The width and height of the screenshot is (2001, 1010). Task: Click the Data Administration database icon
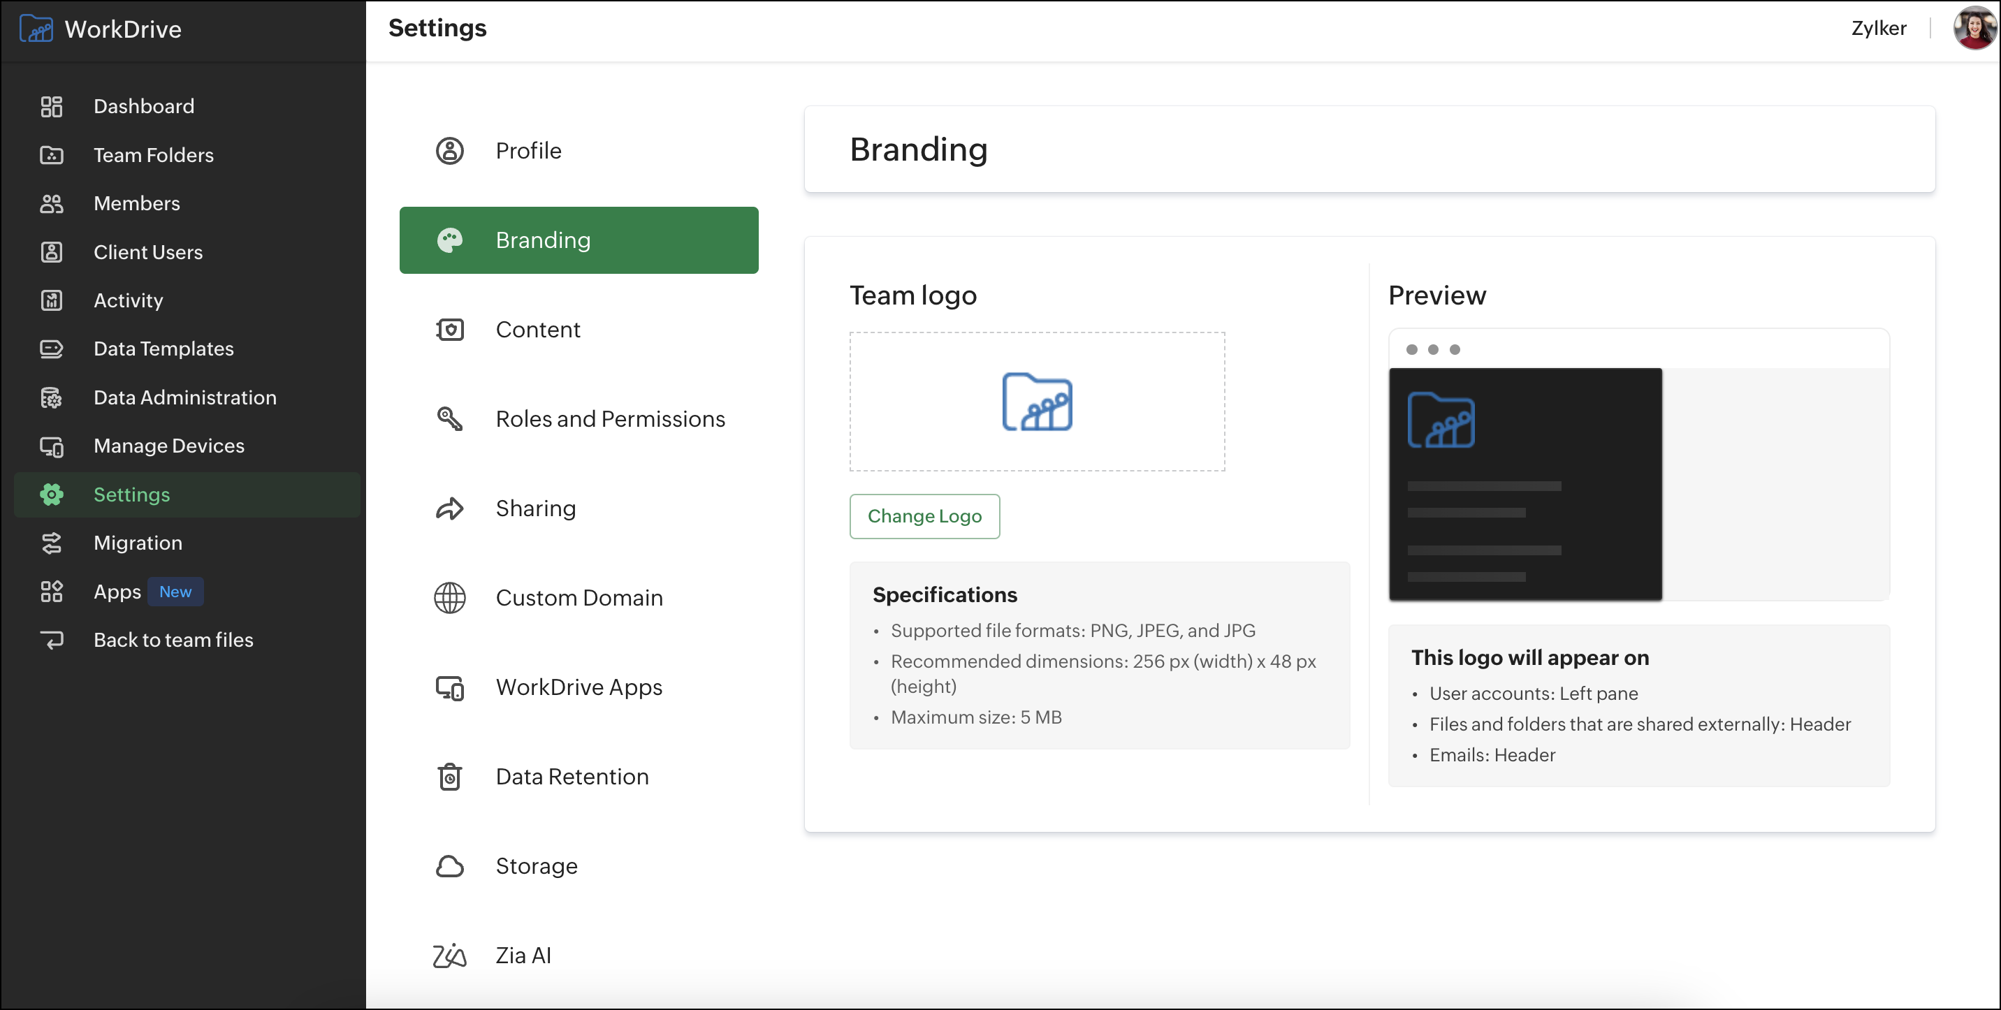pos(51,397)
